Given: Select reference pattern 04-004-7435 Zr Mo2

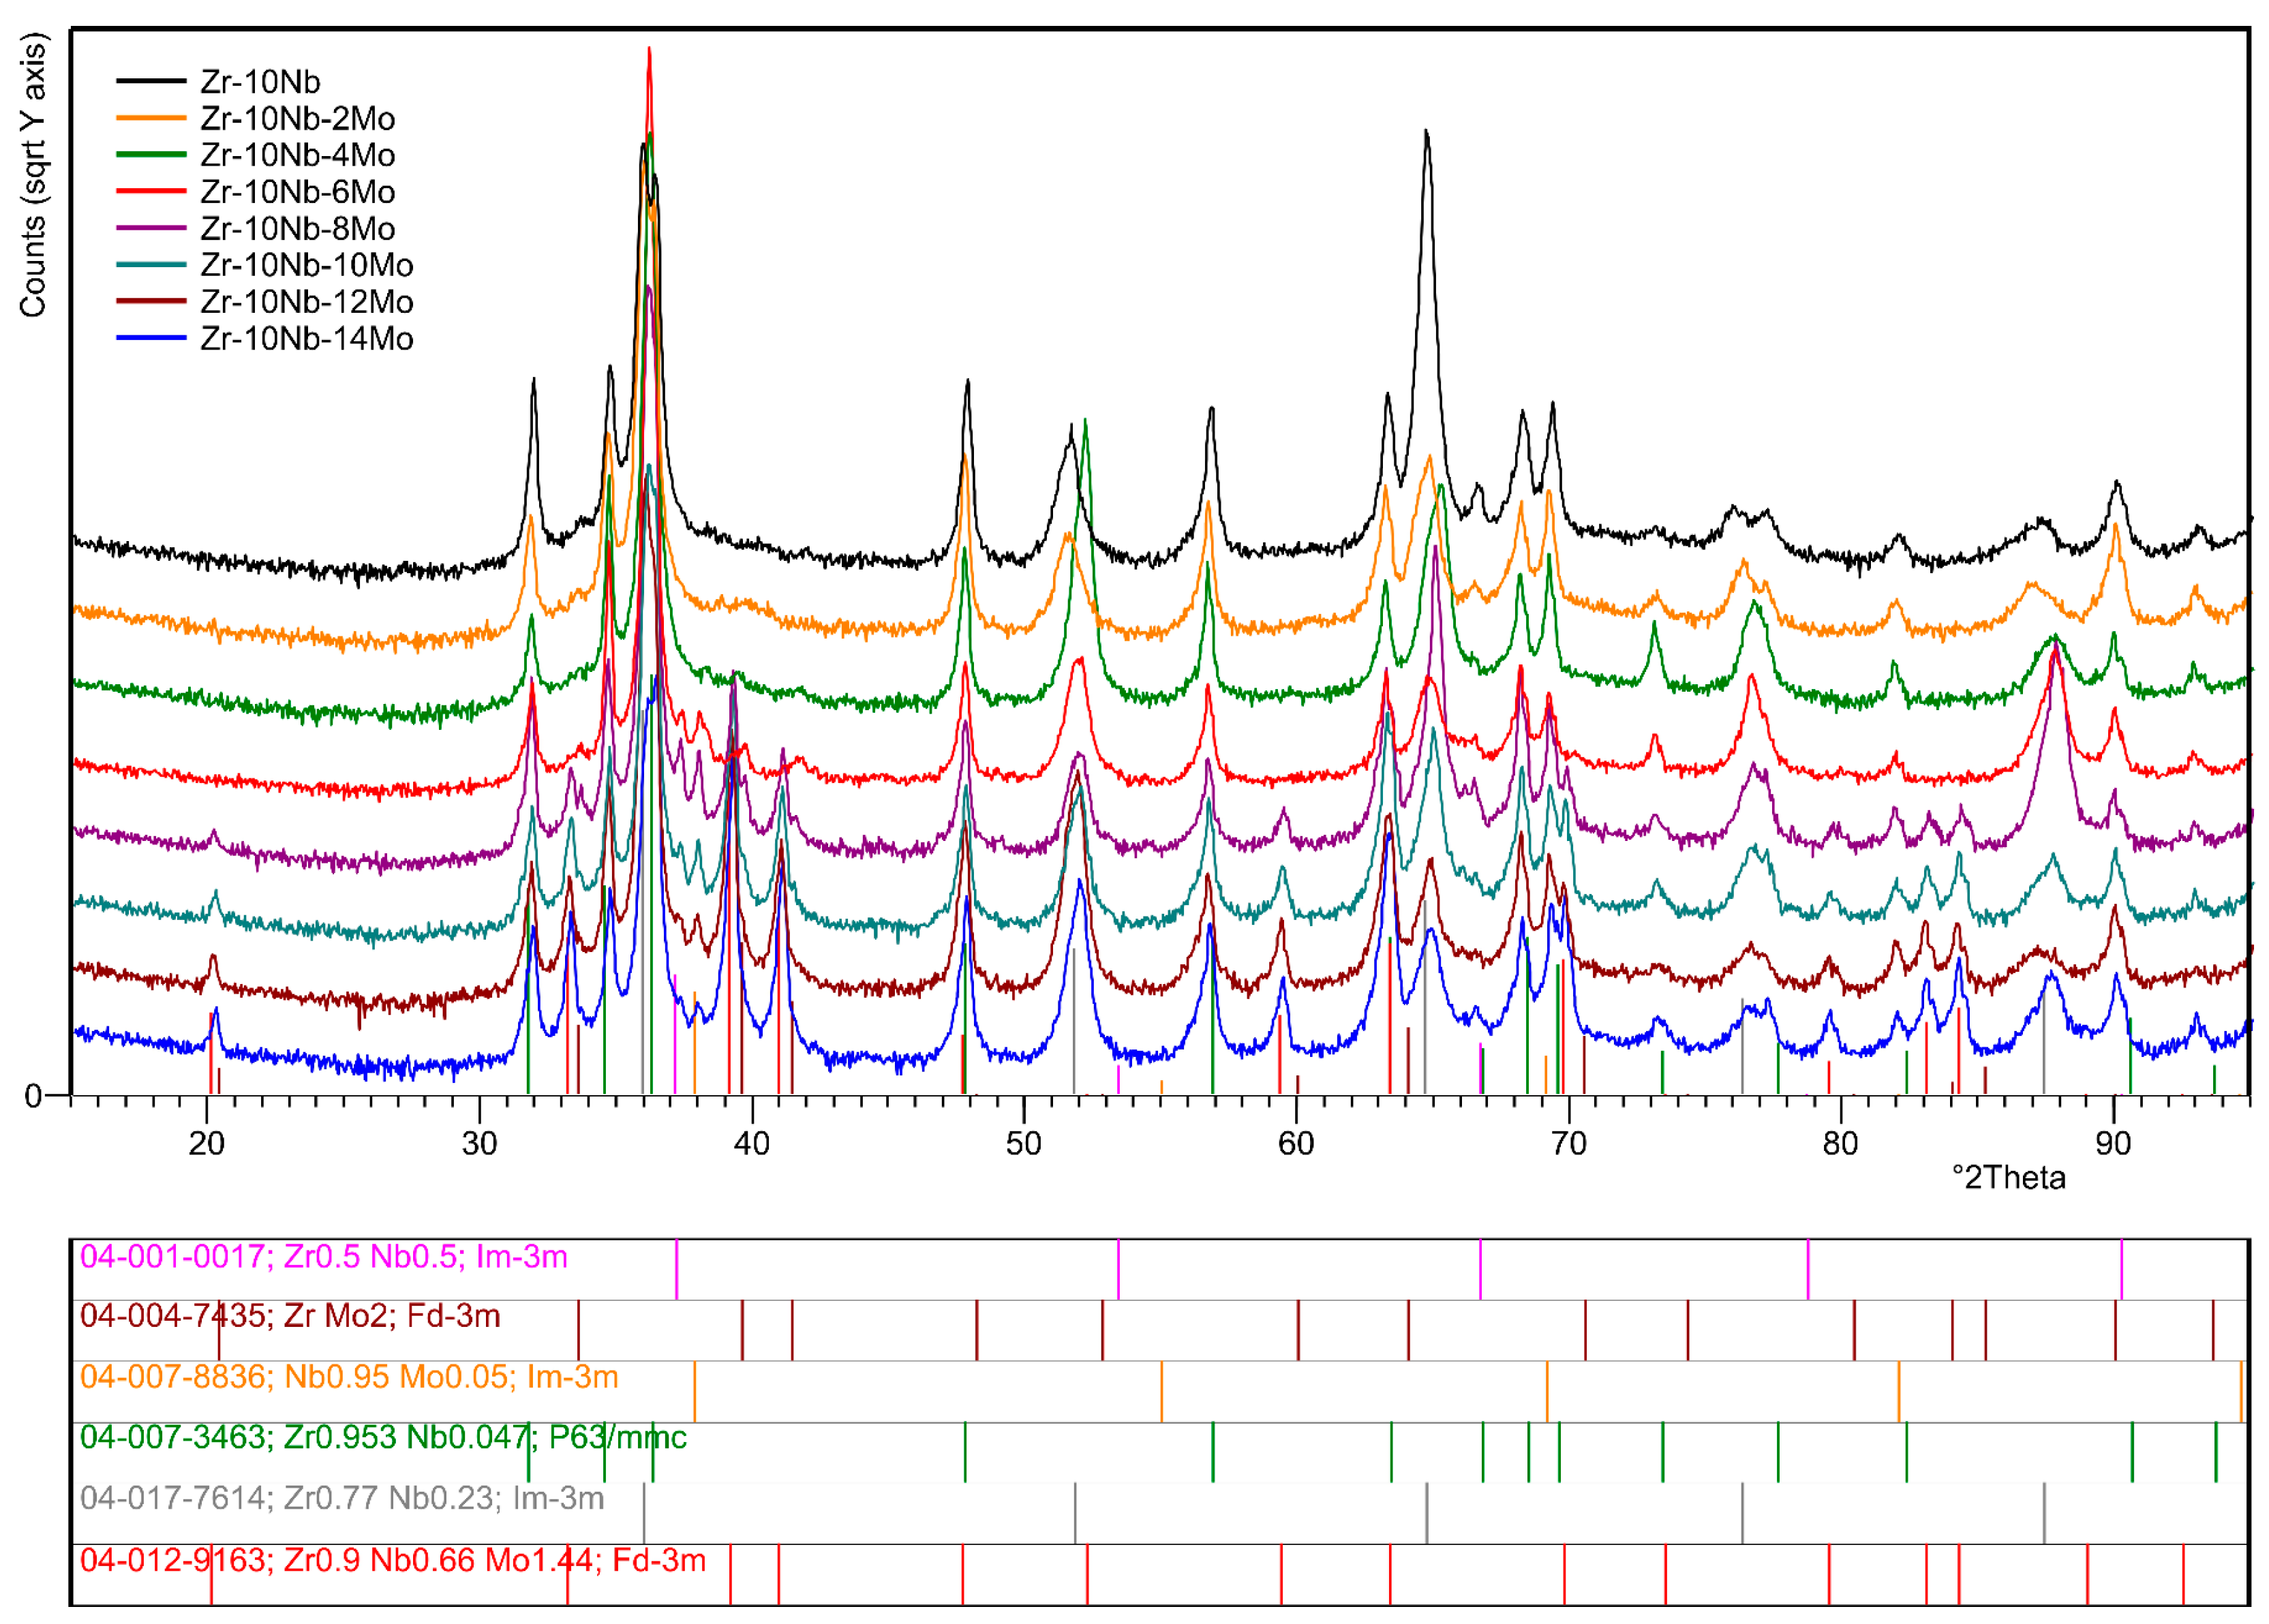Looking at the screenshot, I should tap(290, 1316).
